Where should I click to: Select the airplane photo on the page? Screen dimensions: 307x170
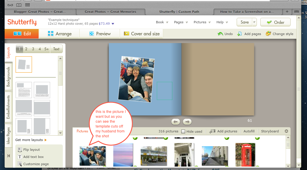[x=136, y=79]
